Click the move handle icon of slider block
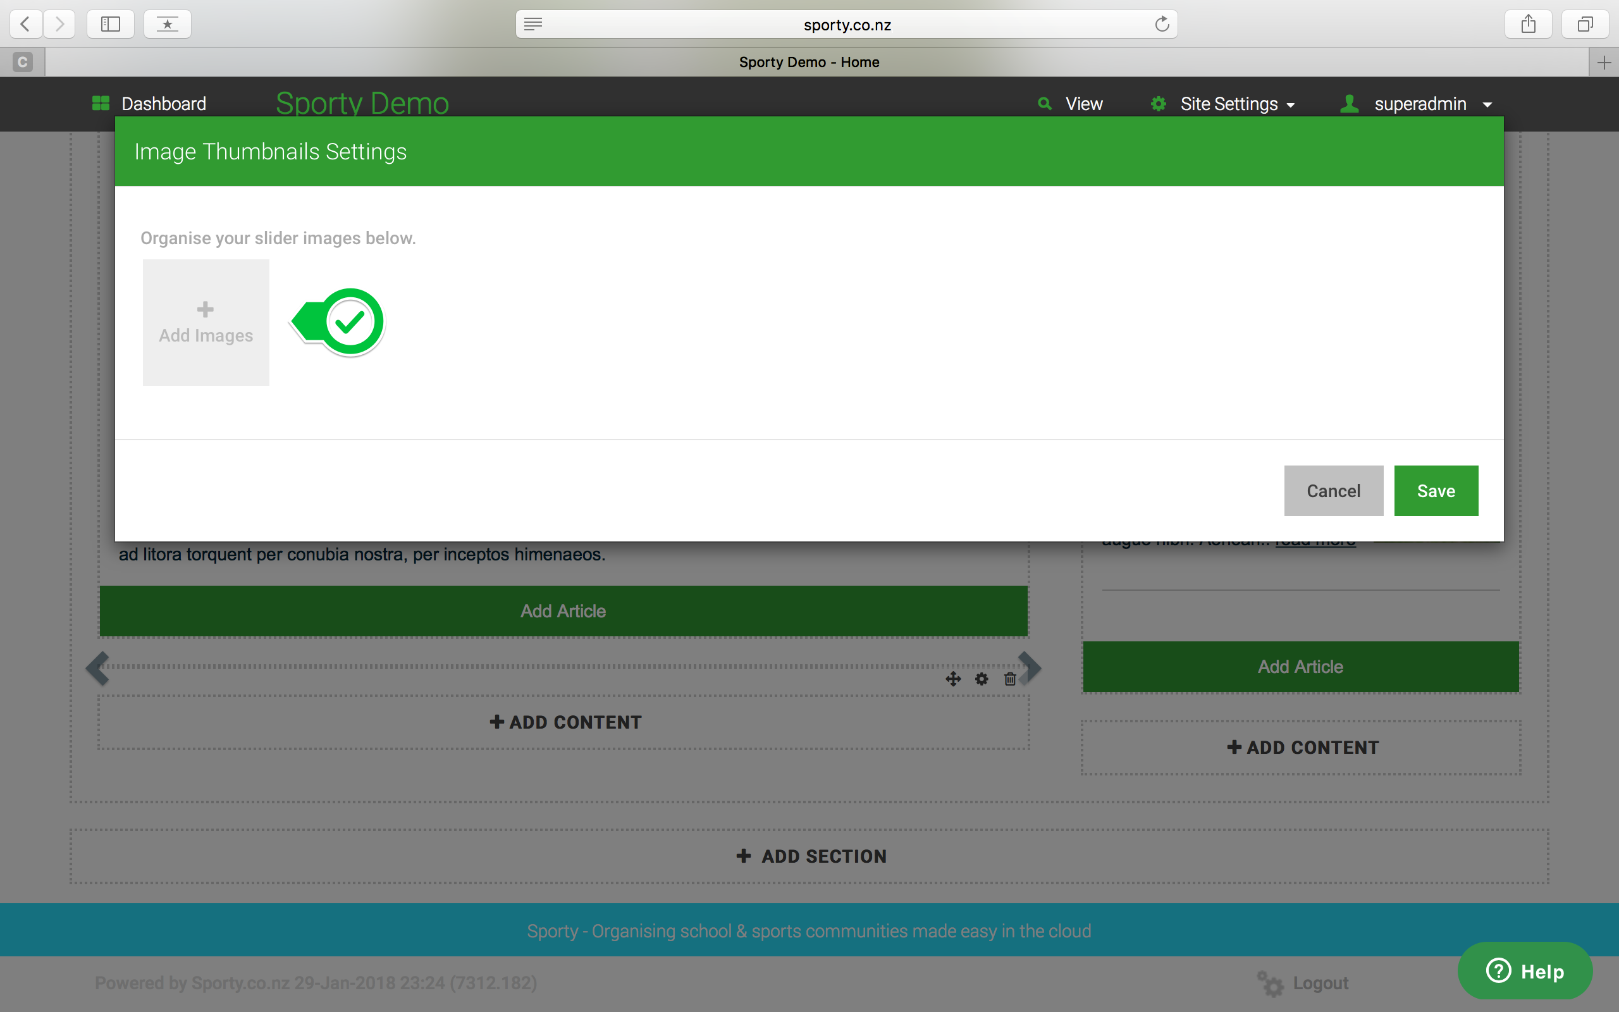 (953, 679)
